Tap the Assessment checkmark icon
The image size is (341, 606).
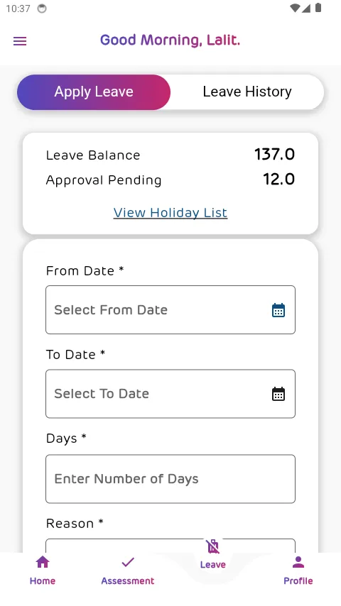point(128,562)
